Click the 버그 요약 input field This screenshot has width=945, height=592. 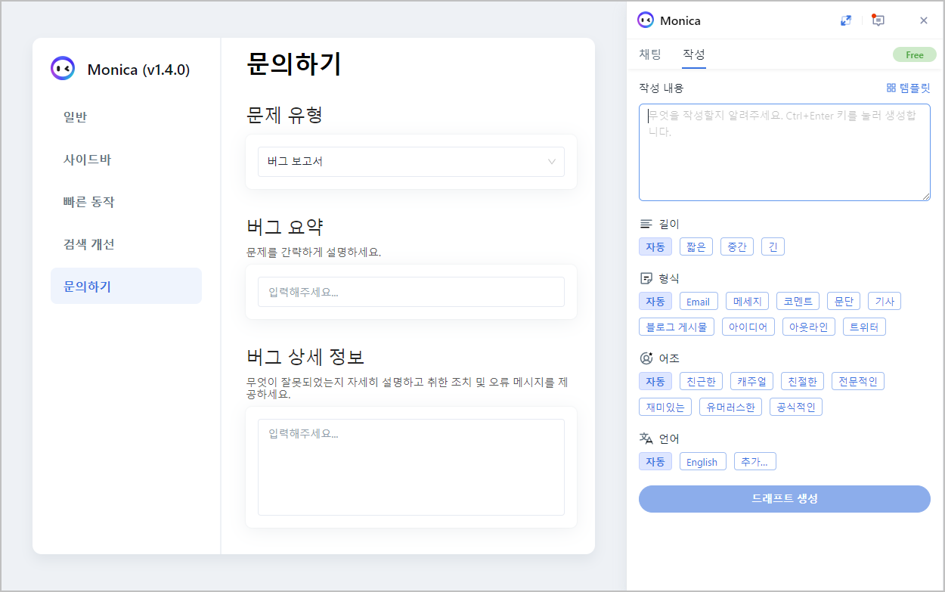click(x=411, y=291)
